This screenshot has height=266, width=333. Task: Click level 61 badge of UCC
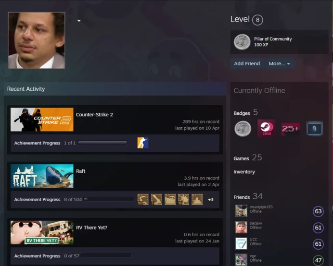[318, 244]
